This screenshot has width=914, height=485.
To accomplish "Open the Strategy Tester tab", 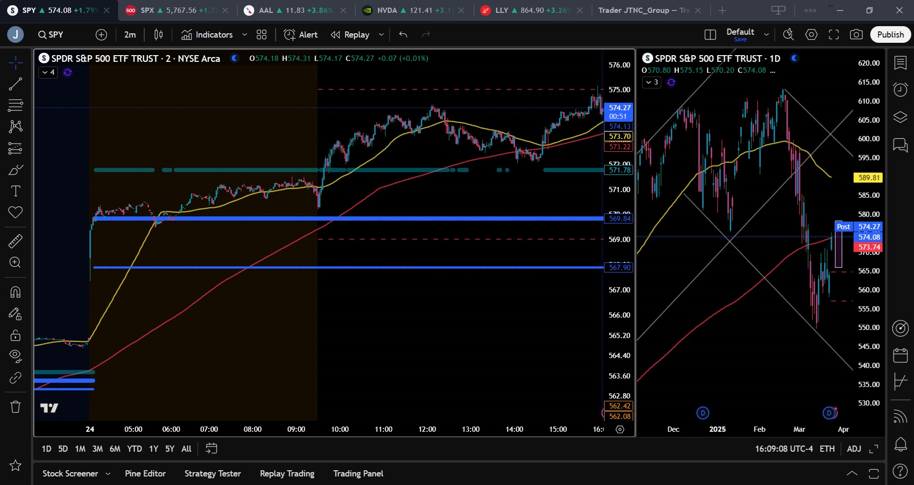I will pyautogui.click(x=213, y=474).
